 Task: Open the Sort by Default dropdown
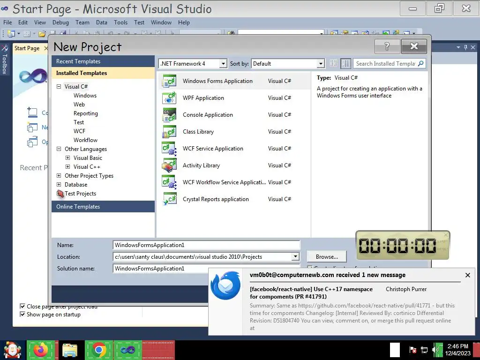pyautogui.click(x=321, y=64)
